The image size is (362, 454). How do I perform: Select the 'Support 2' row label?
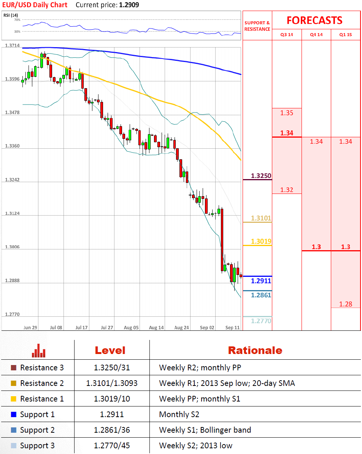(x=37, y=430)
